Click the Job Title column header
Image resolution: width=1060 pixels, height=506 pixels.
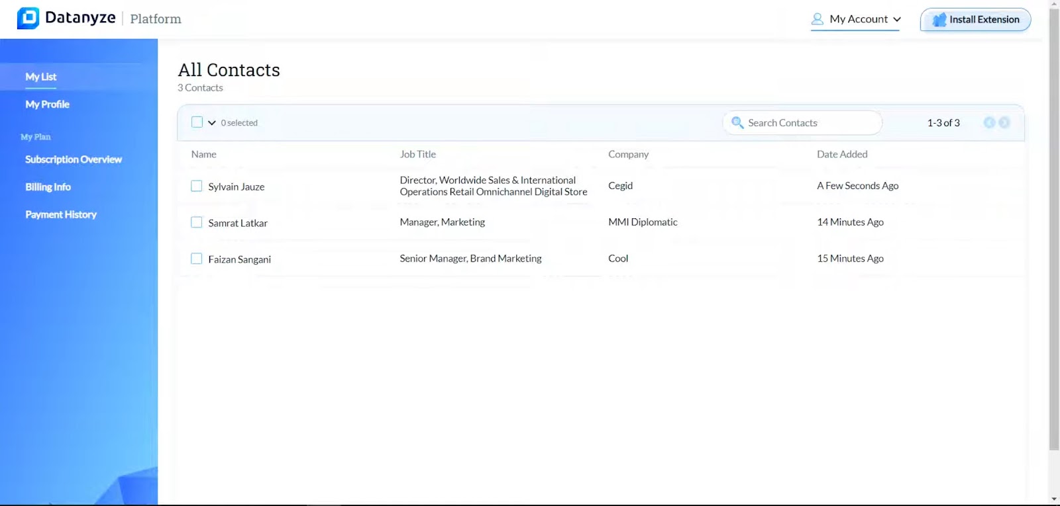[x=418, y=154]
